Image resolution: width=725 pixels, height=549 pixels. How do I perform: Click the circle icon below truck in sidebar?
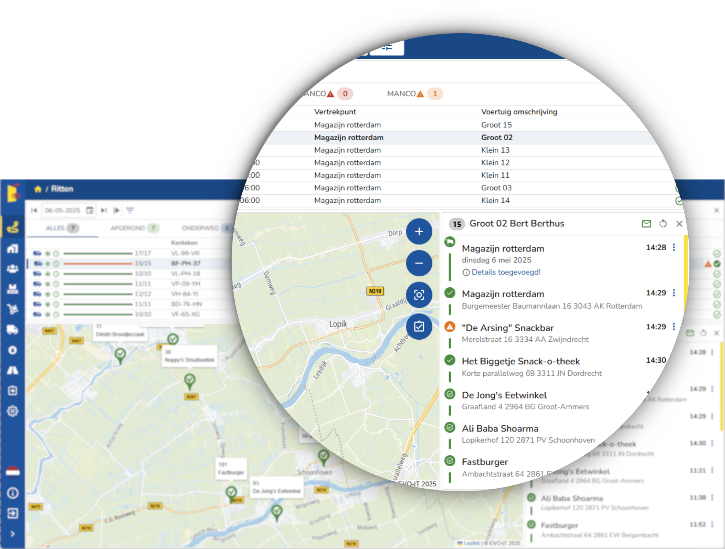tap(13, 350)
